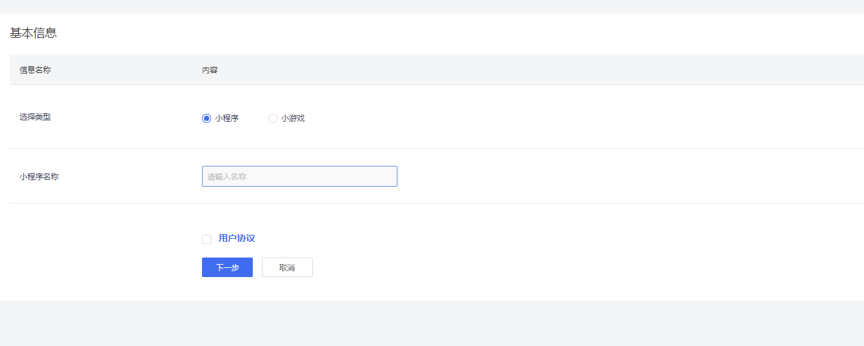Click the 基本信息 section heading
Viewport: 864px width, 346px height.
point(33,33)
